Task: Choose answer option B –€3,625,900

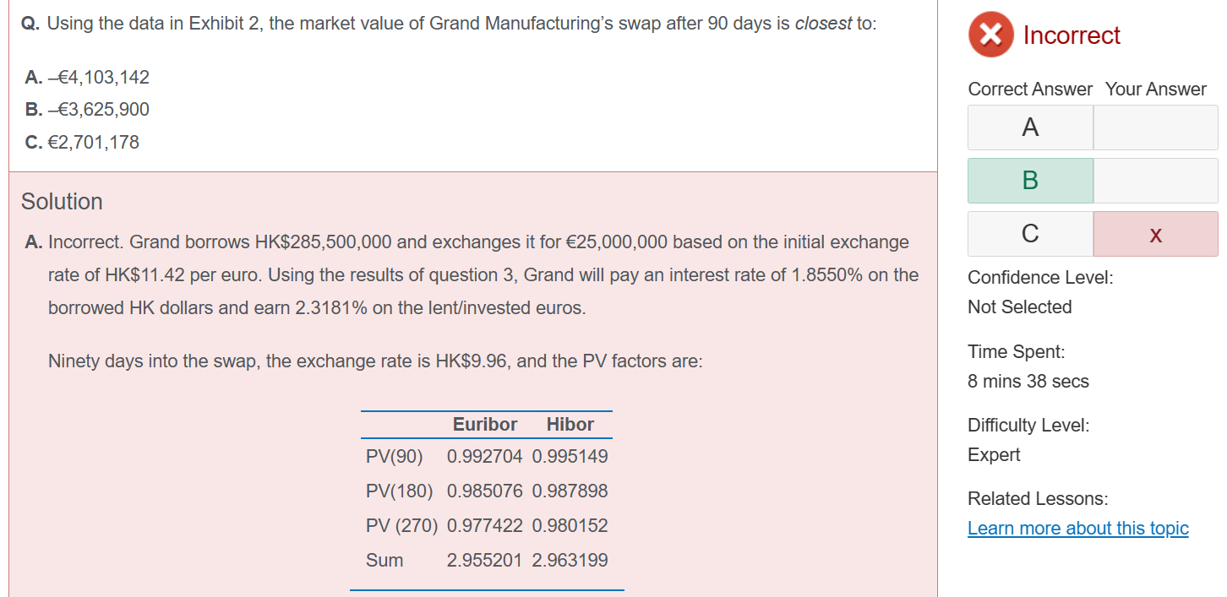Action: coord(87,110)
